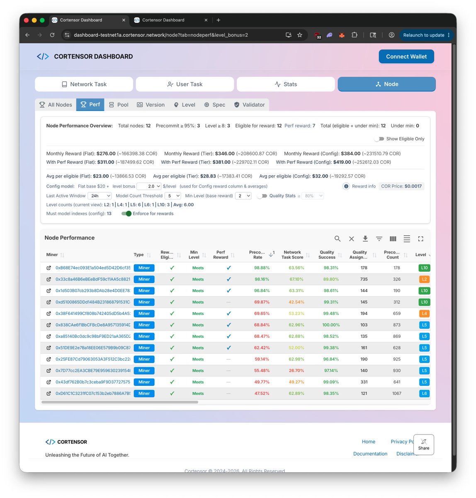Open the Stats tab
This screenshot has width=476, height=498.
(286, 84)
